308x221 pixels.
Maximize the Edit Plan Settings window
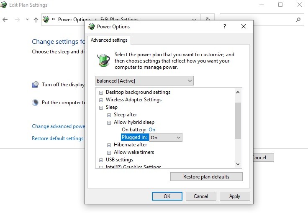[280, 5]
